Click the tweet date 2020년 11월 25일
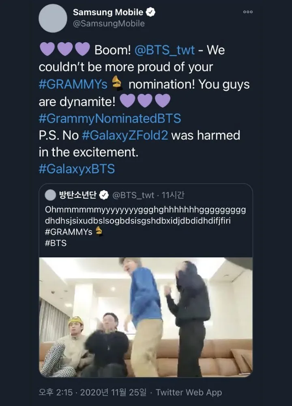Screen dimensions: 292x406 pos(114,392)
